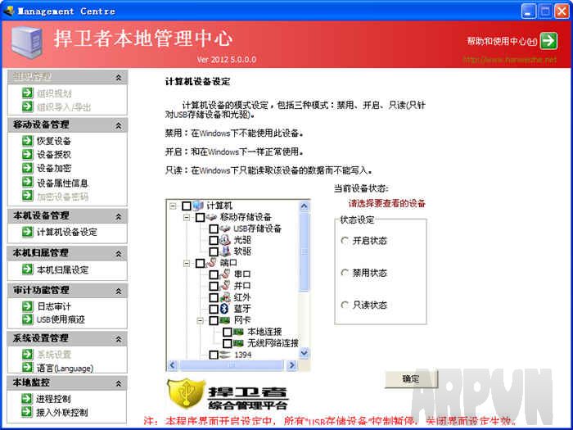
Task: Tick the 蓝牙 checkbox
Action: coord(214,309)
